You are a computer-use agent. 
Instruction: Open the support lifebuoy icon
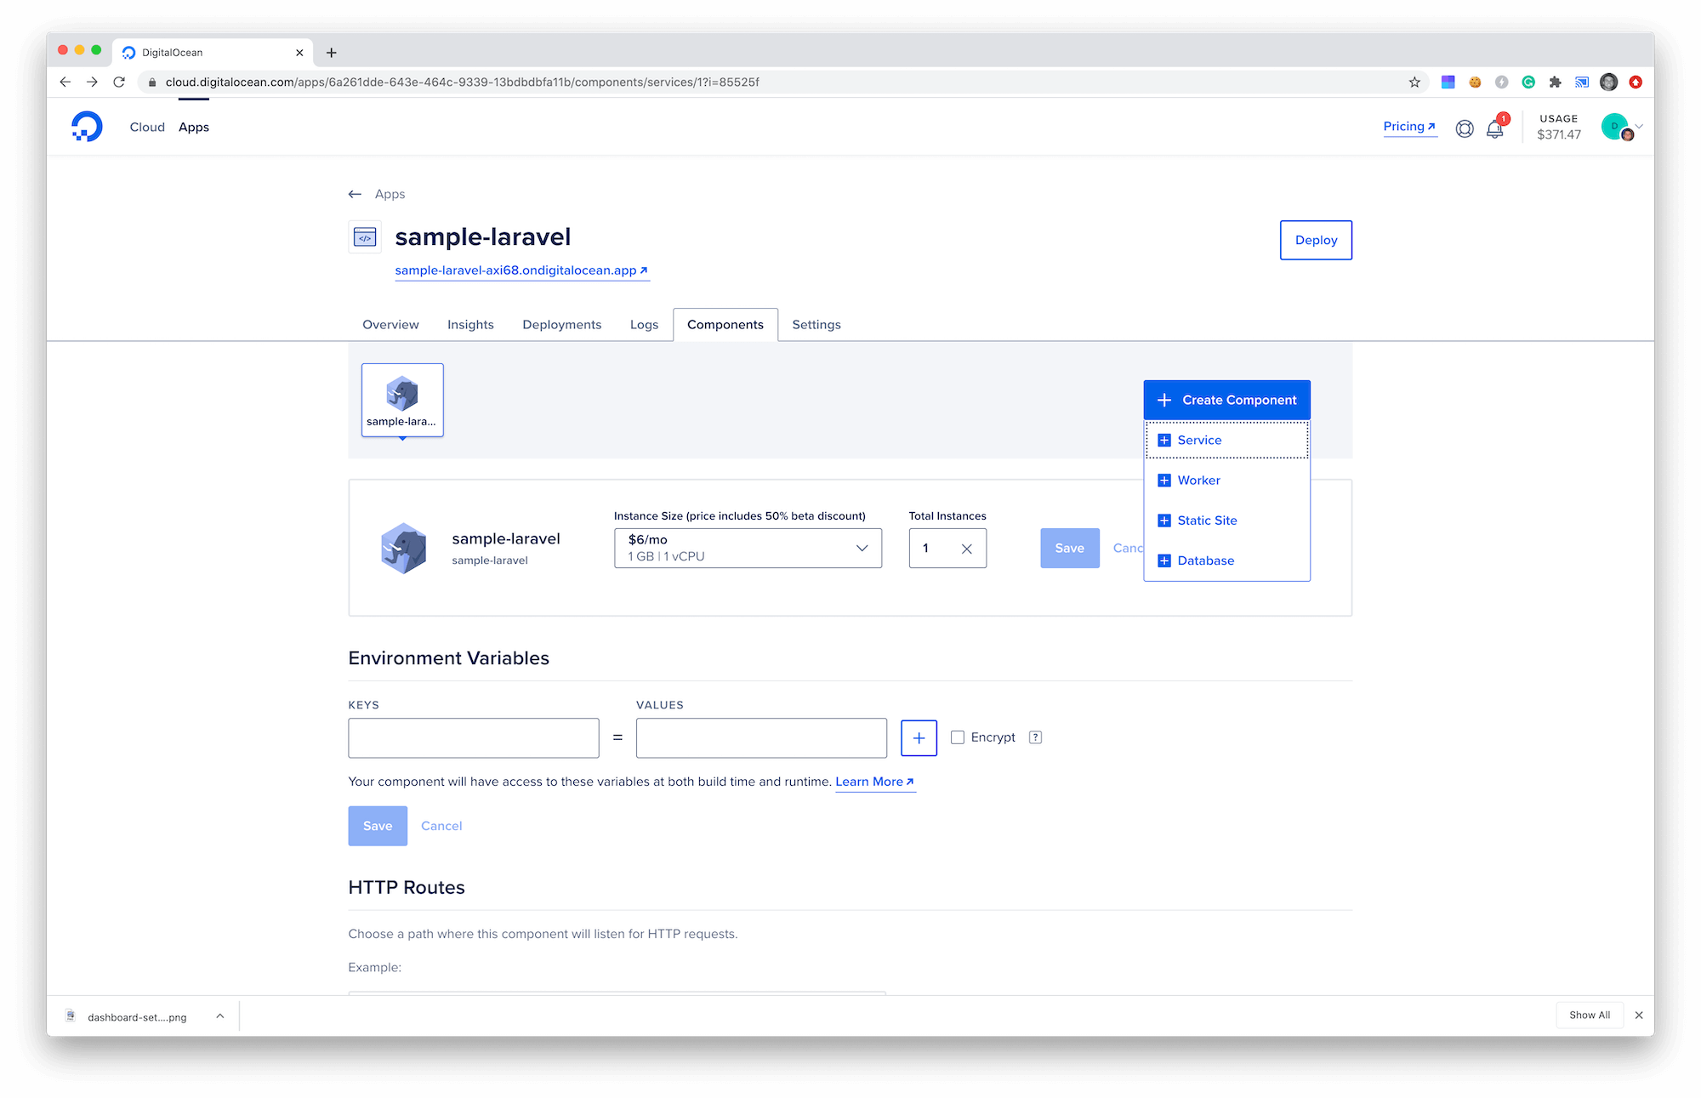pos(1464,128)
